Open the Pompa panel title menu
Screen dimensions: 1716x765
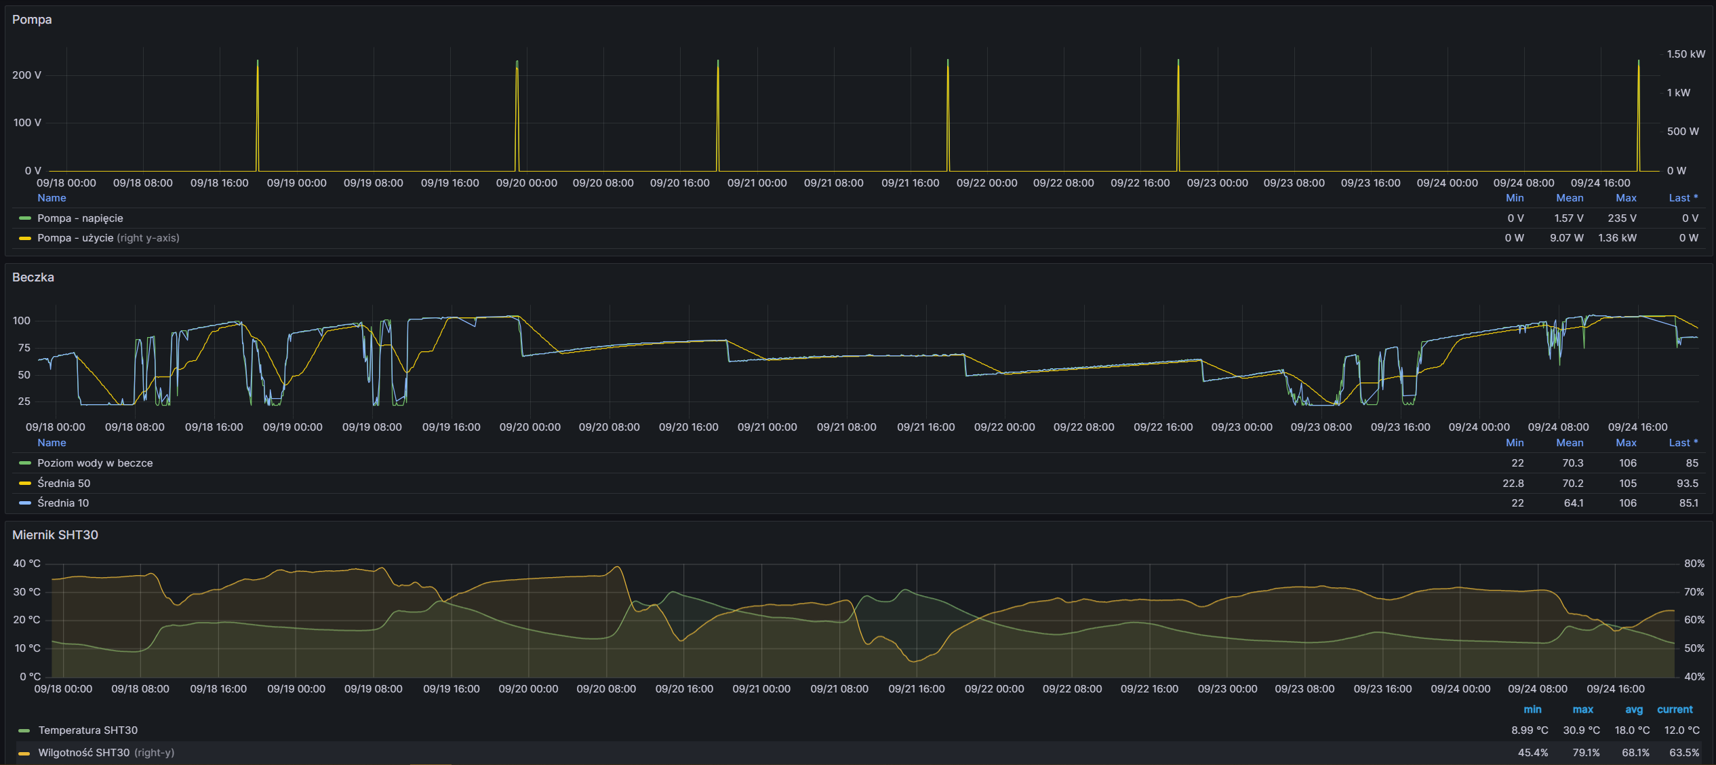click(32, 20)
